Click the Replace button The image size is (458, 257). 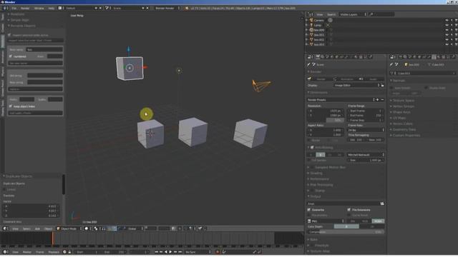point(35,89)
